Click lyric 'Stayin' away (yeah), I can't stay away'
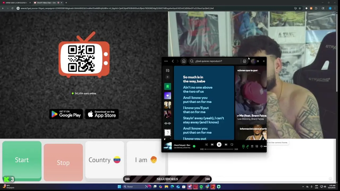The image size is (340, 191). coord(203,120)
